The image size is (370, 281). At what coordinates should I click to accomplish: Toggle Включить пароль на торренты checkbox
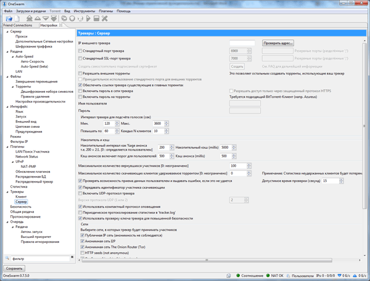click(80, 97)
